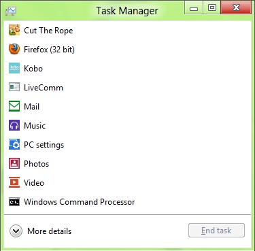Click the PC settings gear icon
255x251 pixels.
click(14, 144)
